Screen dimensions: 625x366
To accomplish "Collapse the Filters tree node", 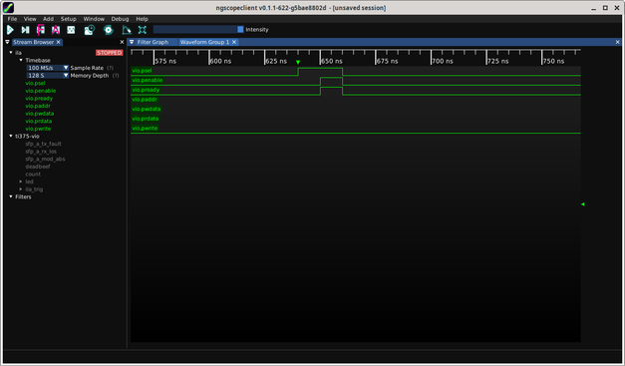I will [x=11, y=196].
